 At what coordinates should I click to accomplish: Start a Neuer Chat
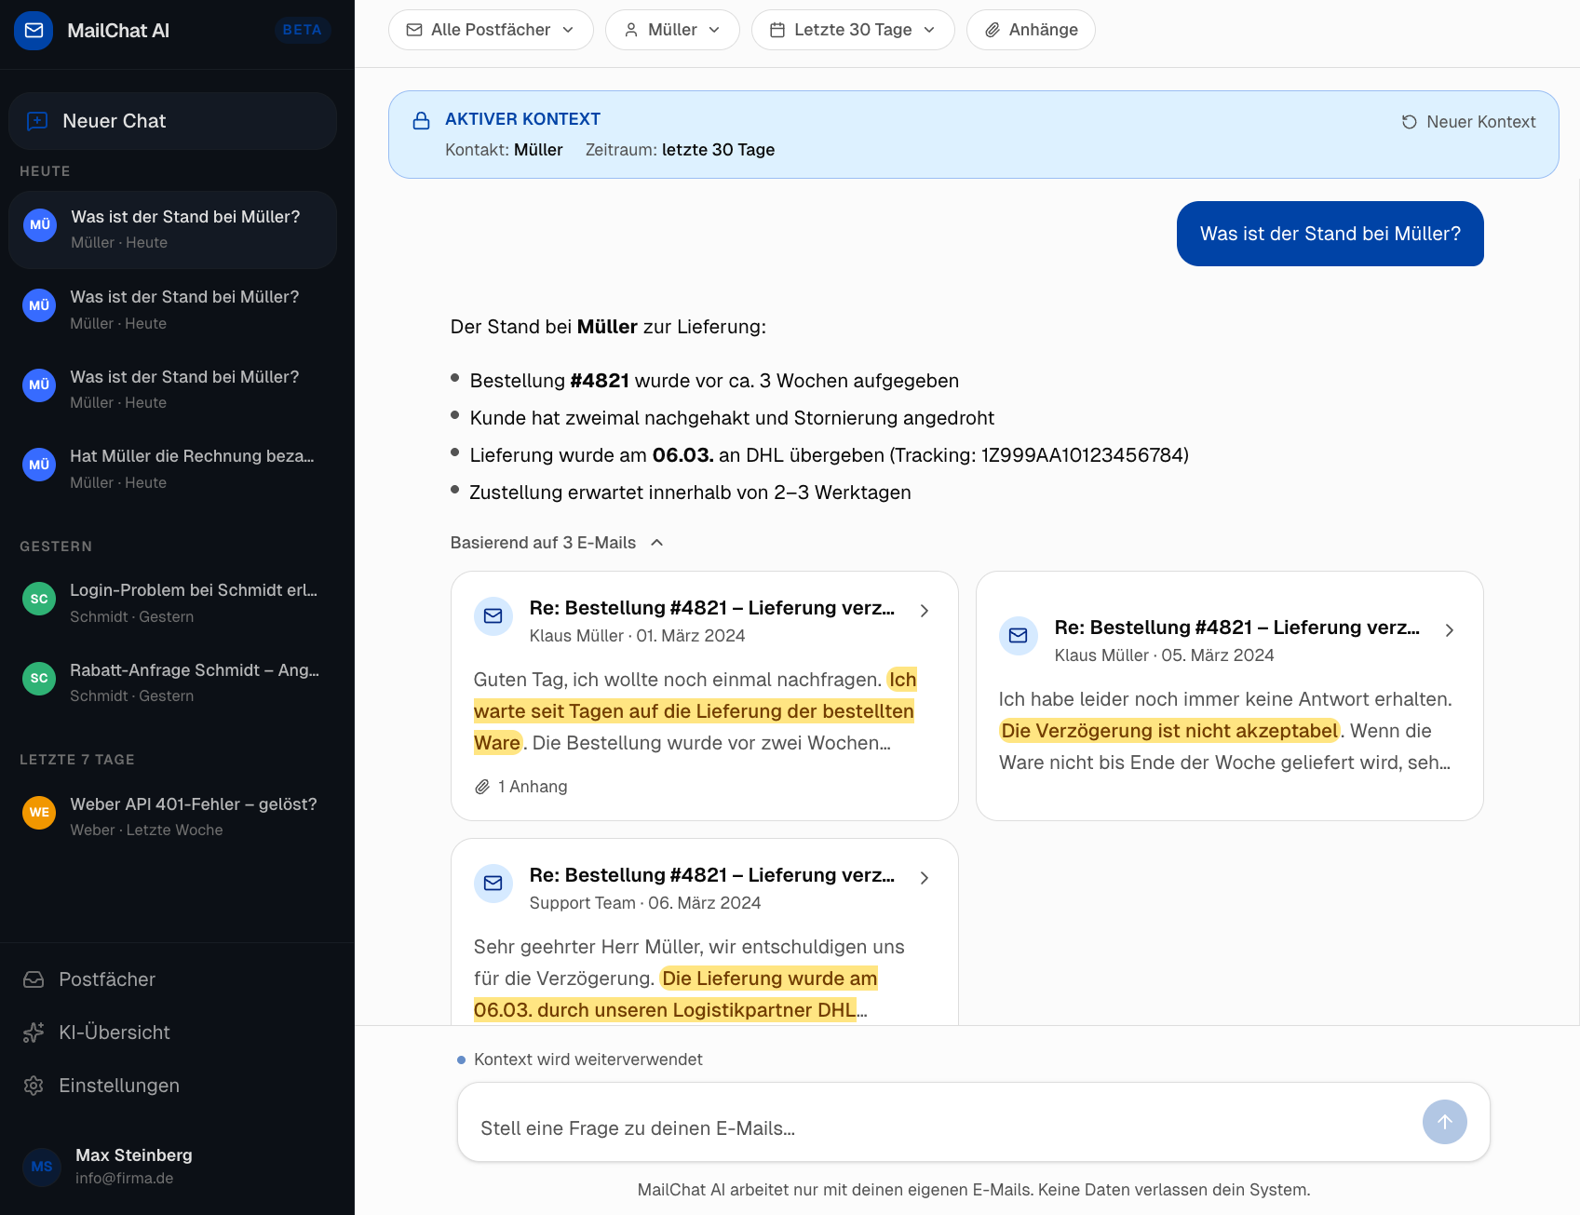(x=172, y=121)
